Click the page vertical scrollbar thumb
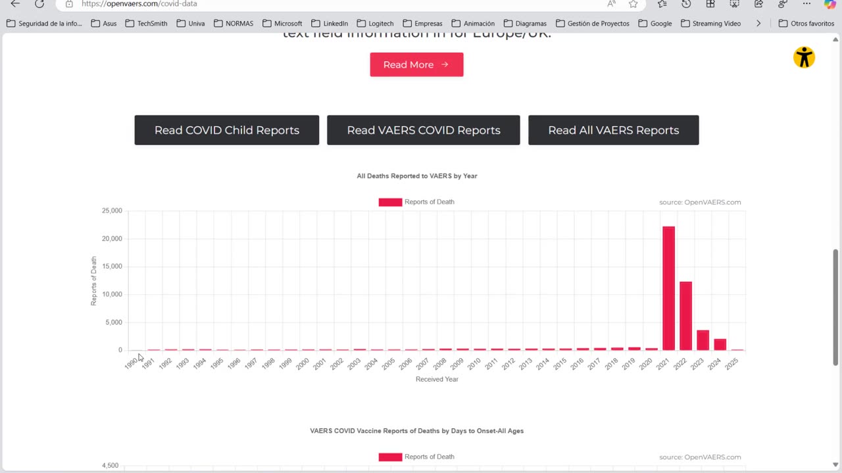Viewport: 842px width, 473px height. (x=835, y=307)
